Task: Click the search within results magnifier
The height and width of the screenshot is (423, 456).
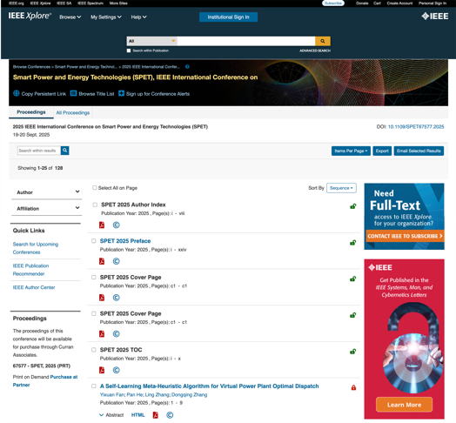Action: click(65, 151)
